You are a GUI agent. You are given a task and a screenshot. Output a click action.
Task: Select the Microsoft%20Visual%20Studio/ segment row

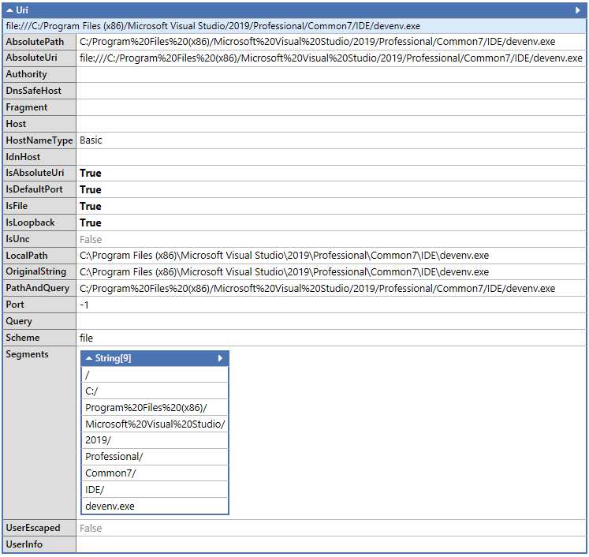pos(155,424)
